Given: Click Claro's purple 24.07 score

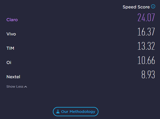Looking at the screenshot, I should click(146, 18).
